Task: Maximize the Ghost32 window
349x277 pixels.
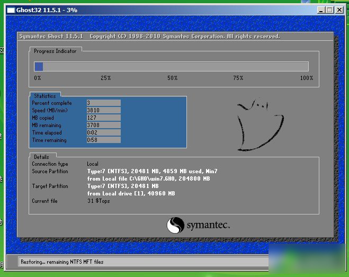Action: pos(330,10)
